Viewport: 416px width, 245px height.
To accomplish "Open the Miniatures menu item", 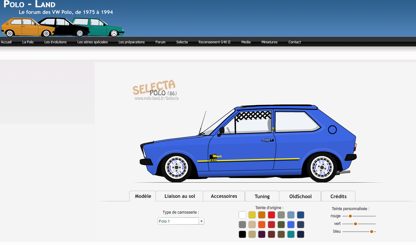I will [x=270, y=42].
